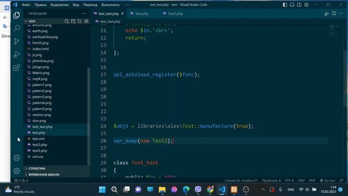
Task: Collapse all folders in Explorer
Action: pyautogui.click(x=86, y=21)
